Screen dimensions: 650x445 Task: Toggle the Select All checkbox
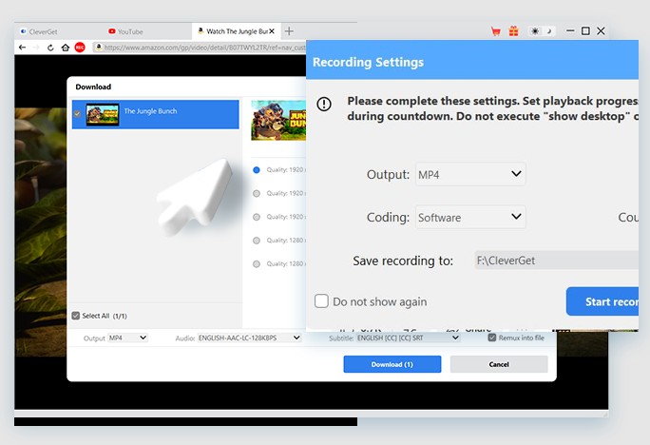(x=75, y=316)
